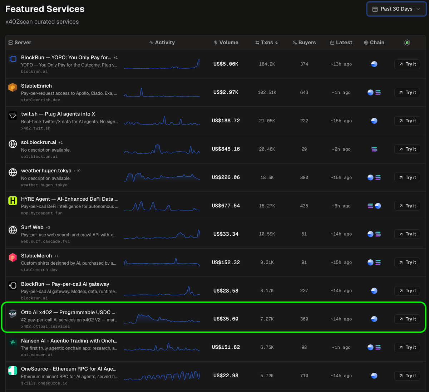Expand the +3 badge on Surf Web

click(x=48, y=227)
